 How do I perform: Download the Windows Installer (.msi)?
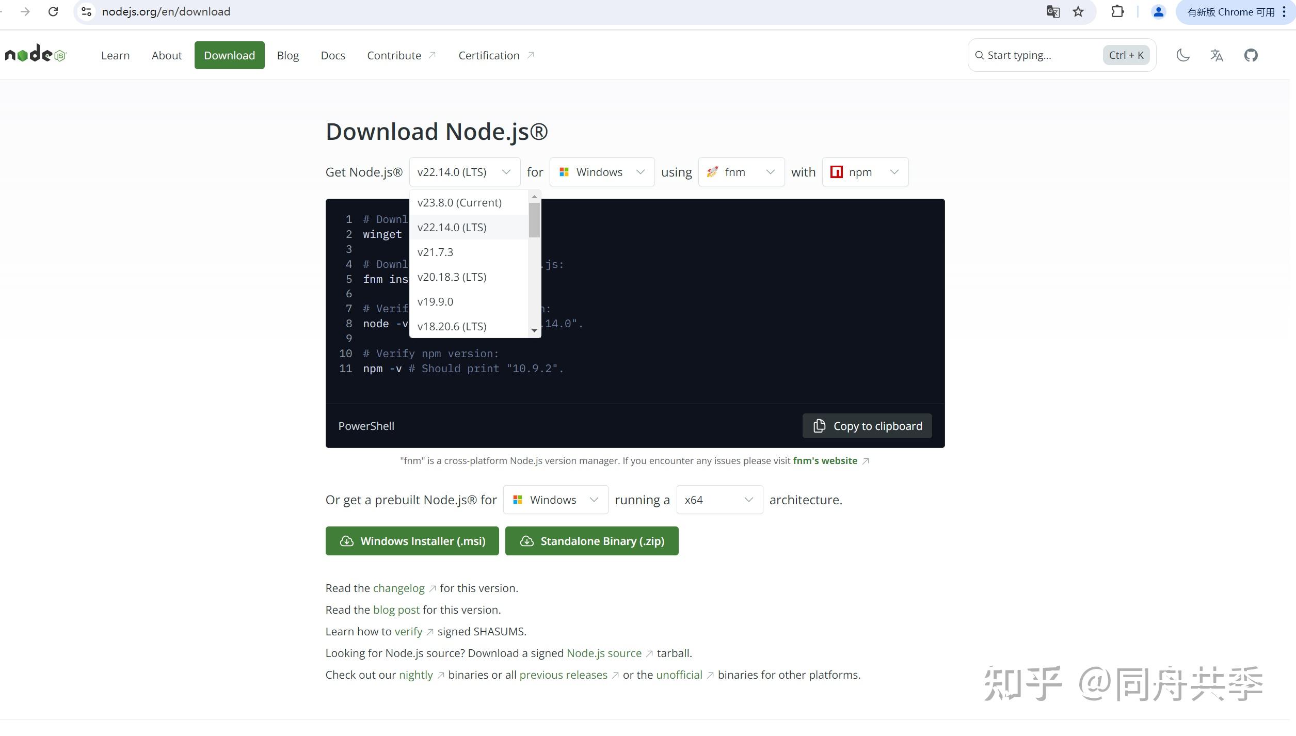412,541
